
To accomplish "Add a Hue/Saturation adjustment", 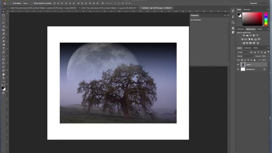I will 242,39.
